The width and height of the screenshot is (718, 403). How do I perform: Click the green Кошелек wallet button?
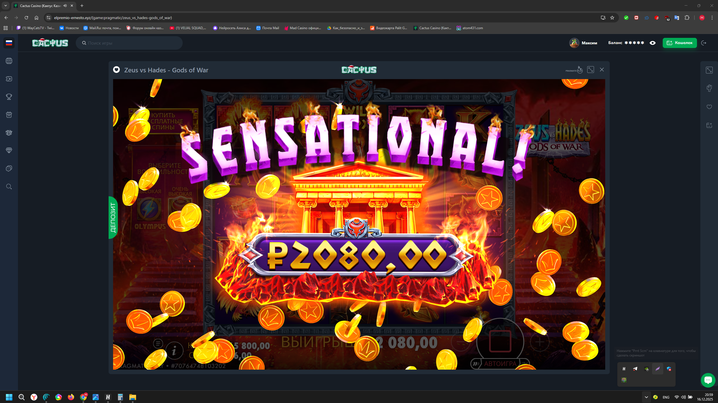[x=680, y=43]
